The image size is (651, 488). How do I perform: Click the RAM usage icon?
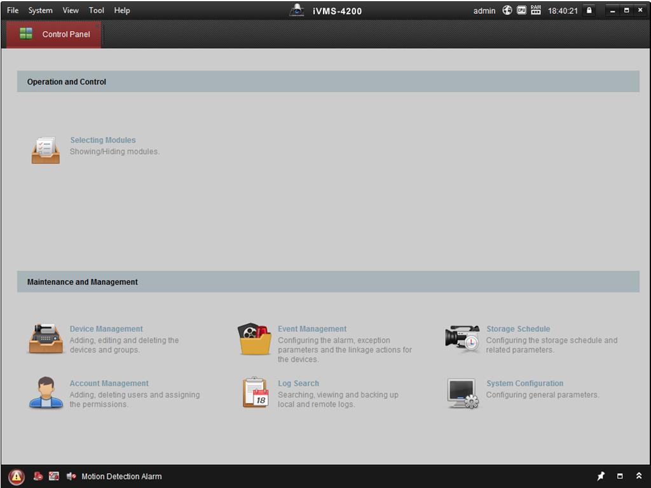click(536, 10)
